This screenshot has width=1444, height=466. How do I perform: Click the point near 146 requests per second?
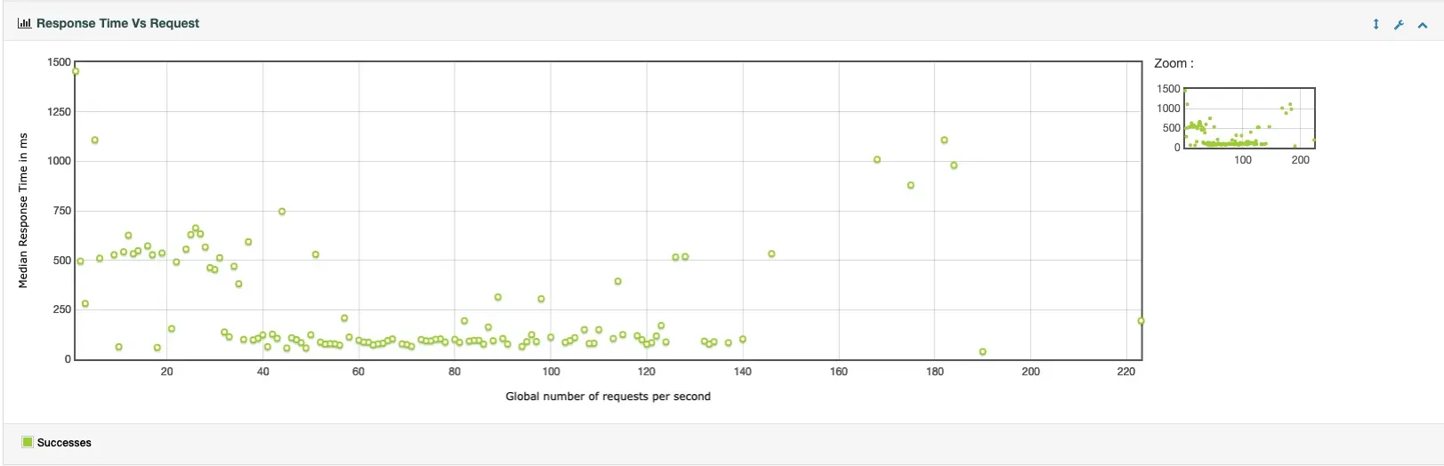pos(771,254)
